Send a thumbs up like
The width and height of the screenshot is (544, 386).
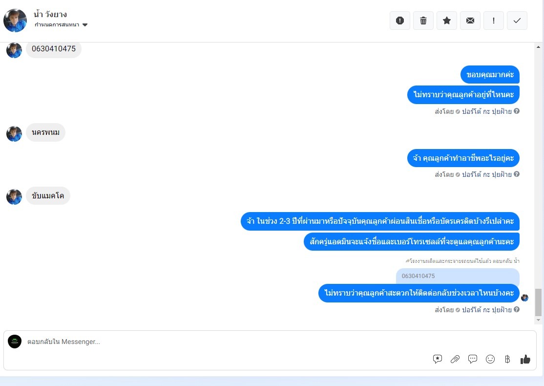525,359
